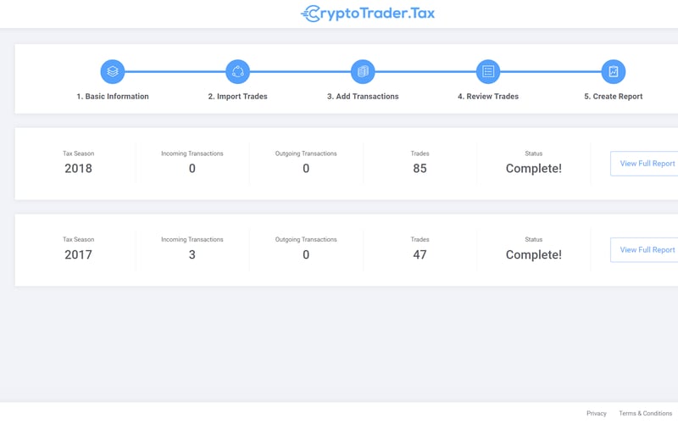Click the Tax Season label in 2018 row

tap(78, 153)
